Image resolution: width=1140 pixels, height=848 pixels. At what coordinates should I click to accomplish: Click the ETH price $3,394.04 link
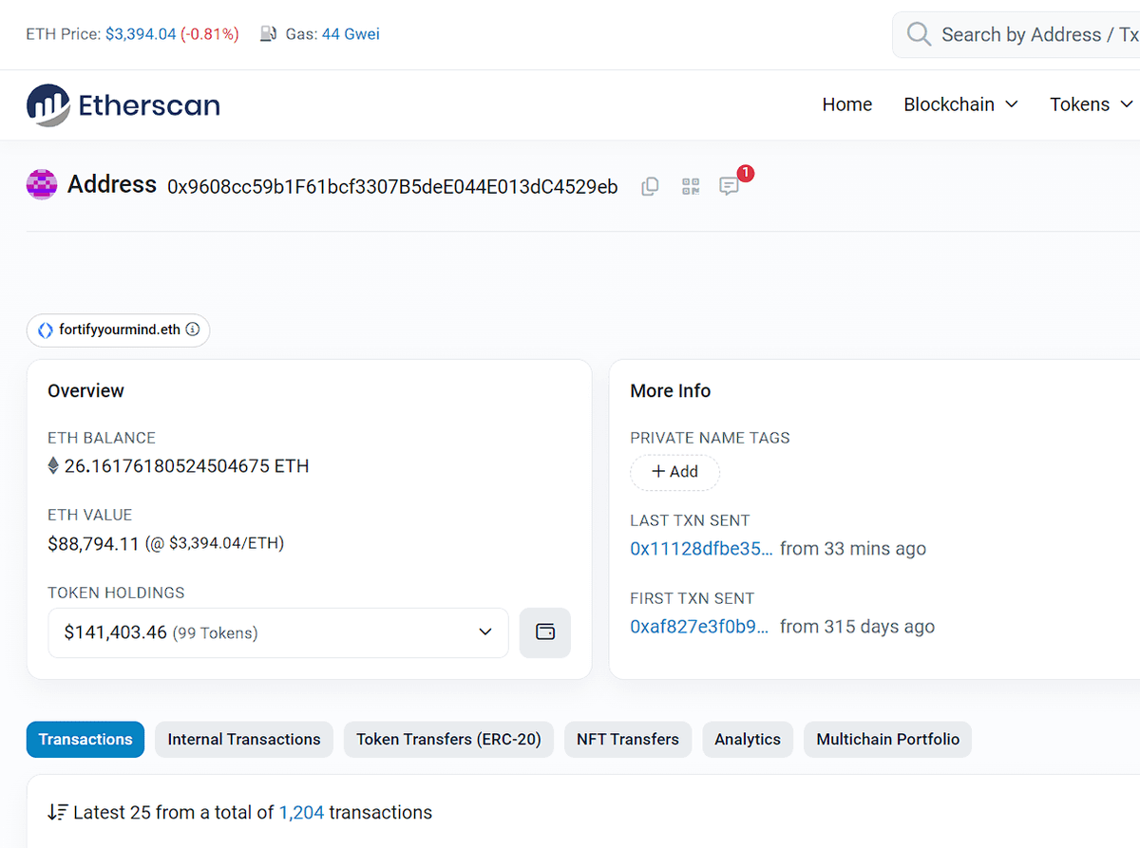tap(141, 34)
